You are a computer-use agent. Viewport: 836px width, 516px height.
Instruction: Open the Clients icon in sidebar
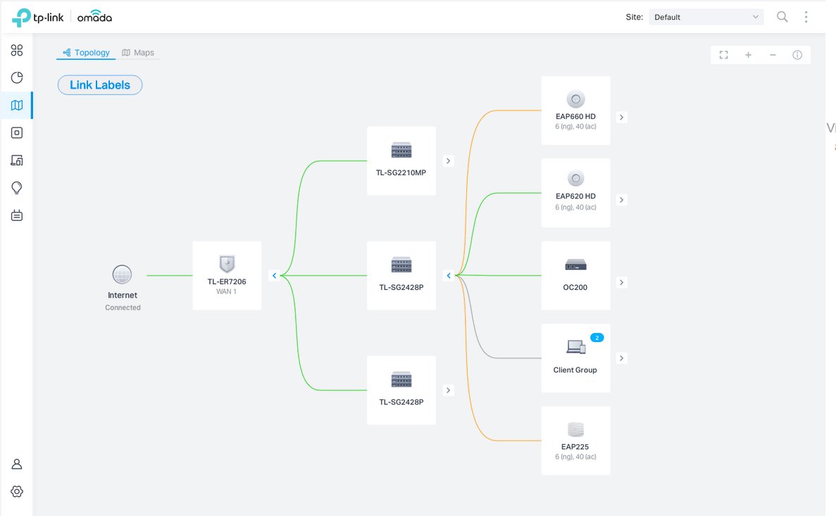(17, 161)
